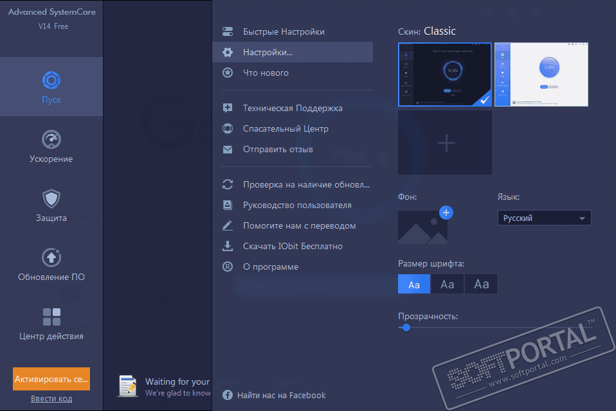This screenshot has height=411, width=616.
Task: Click the Ускорение label
Action: [x=51, y=159]
